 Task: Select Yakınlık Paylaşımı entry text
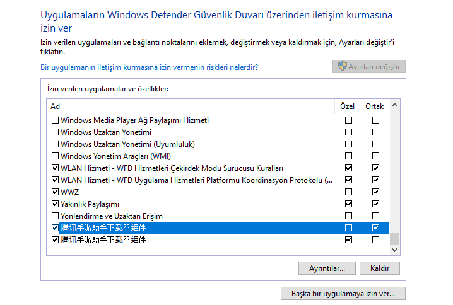[x=90, y=204]
